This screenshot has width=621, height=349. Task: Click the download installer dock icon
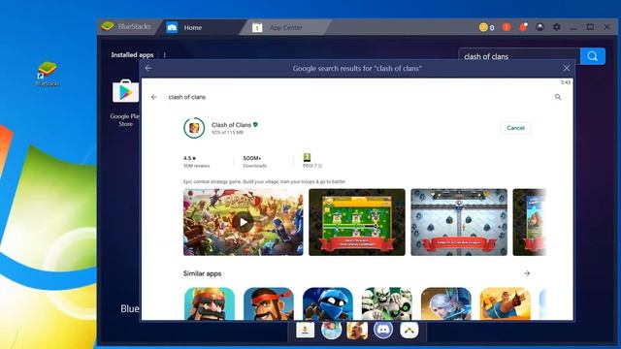[305, 330]
